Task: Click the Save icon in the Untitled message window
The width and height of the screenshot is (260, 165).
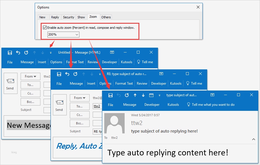Action: click(10, 52)
